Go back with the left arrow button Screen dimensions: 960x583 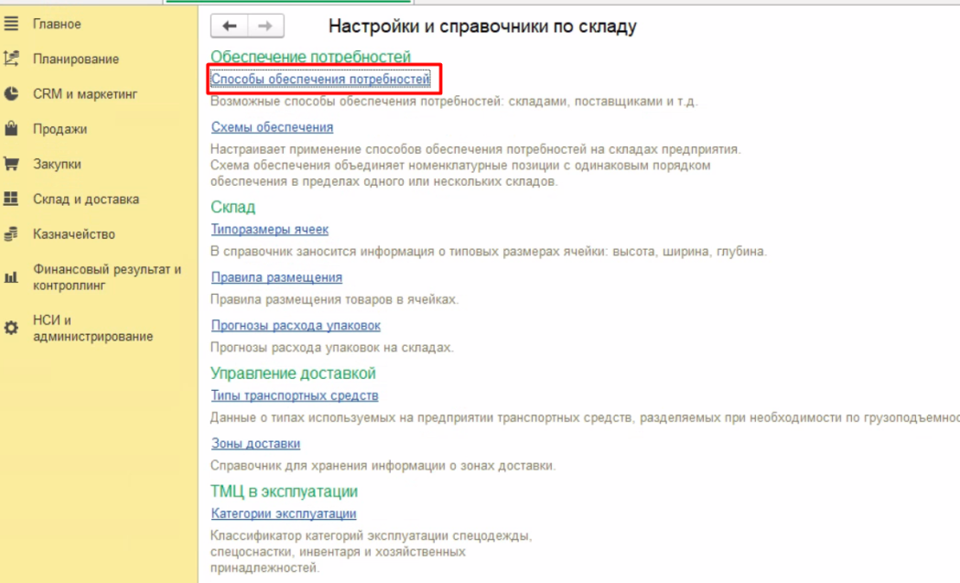click(229, 27)
